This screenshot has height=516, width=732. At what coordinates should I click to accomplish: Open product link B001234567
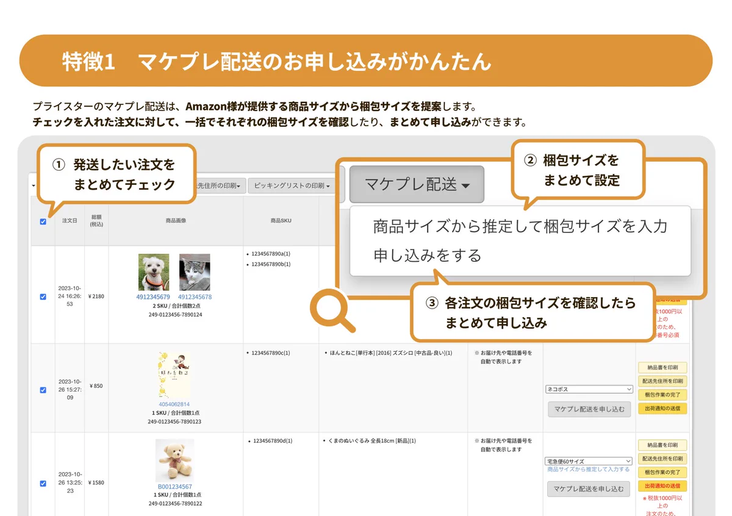pyautogui.click(x=175, y=487)
